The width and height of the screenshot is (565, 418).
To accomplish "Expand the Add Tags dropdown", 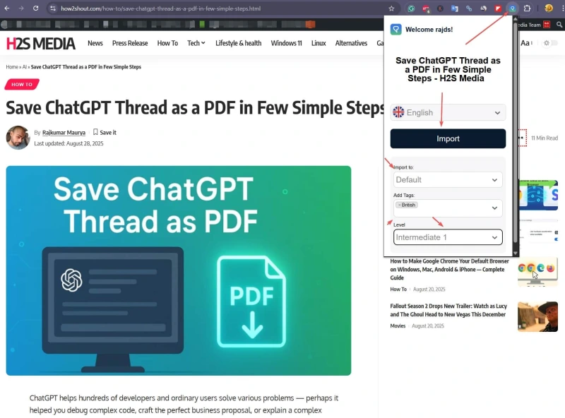I will (494, 208).
